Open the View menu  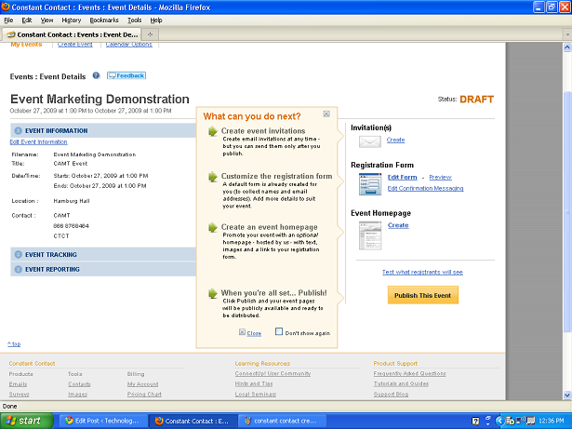point(47,20)
